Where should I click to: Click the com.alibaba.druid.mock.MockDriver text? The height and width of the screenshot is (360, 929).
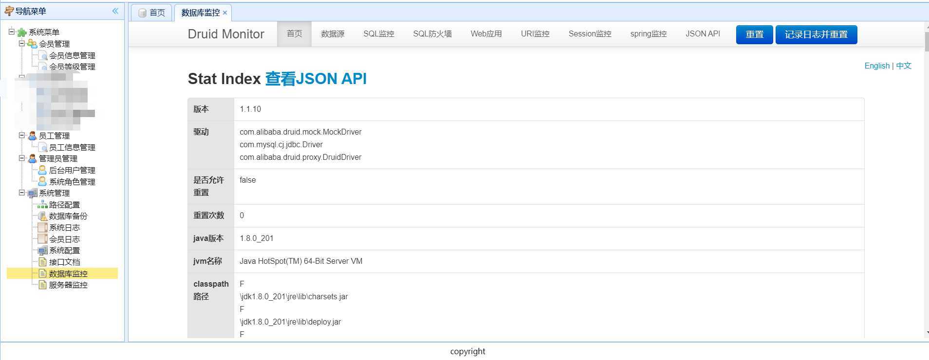coord(300,132)
